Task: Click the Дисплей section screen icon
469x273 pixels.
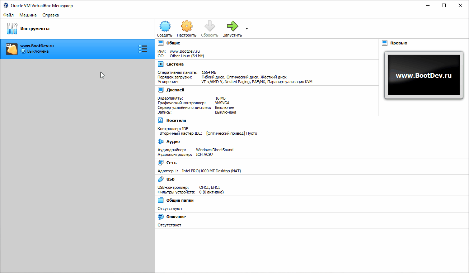Action: 160,90
